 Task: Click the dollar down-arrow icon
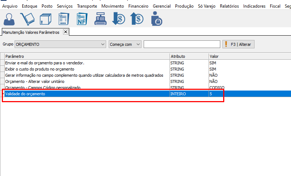(x=119, y=19)
